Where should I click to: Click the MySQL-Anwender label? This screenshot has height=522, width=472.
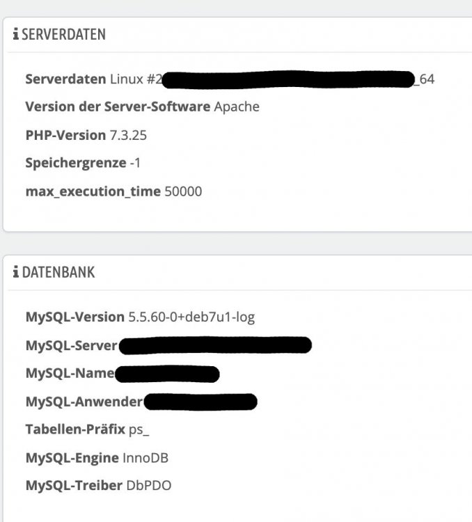(84, 402)
